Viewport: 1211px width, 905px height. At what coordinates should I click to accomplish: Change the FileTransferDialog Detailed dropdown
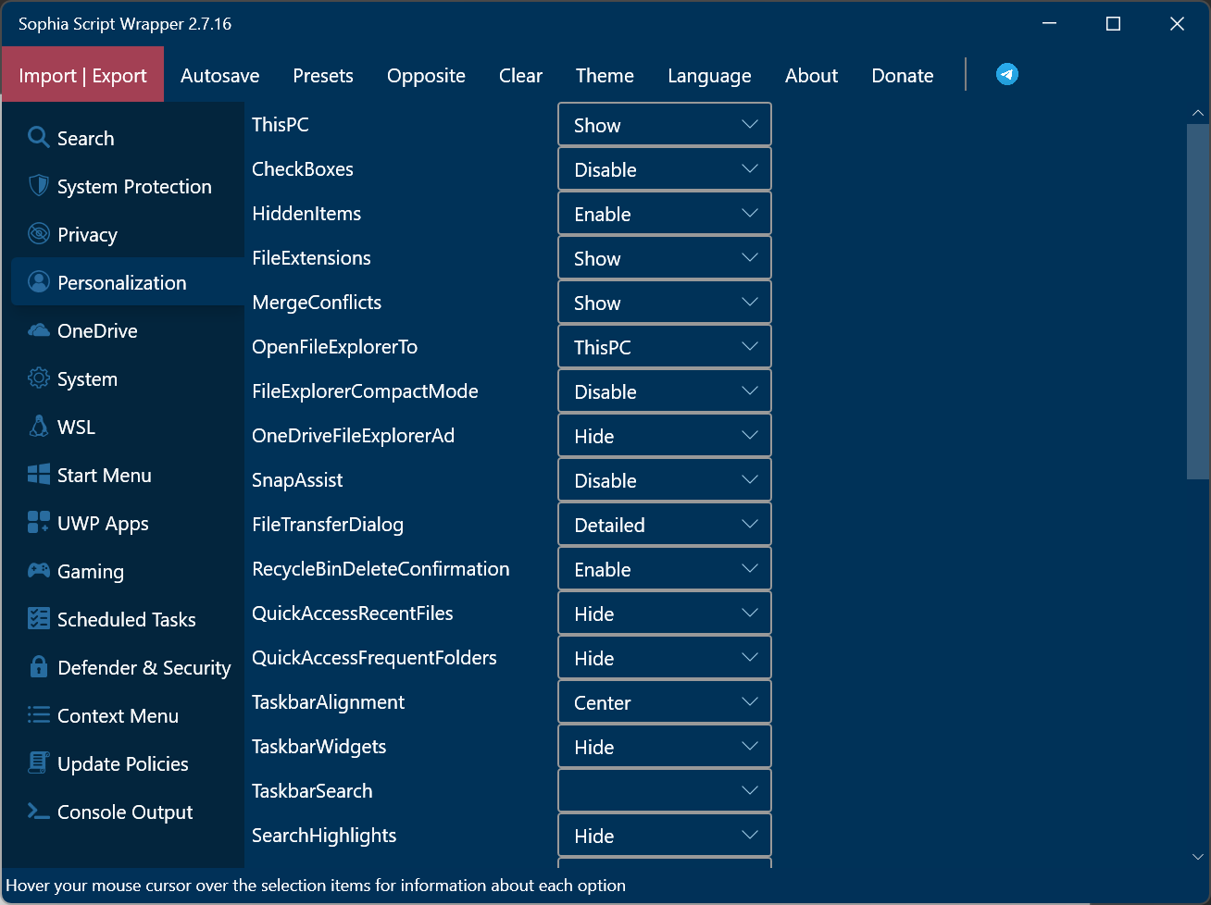point(664,525)
